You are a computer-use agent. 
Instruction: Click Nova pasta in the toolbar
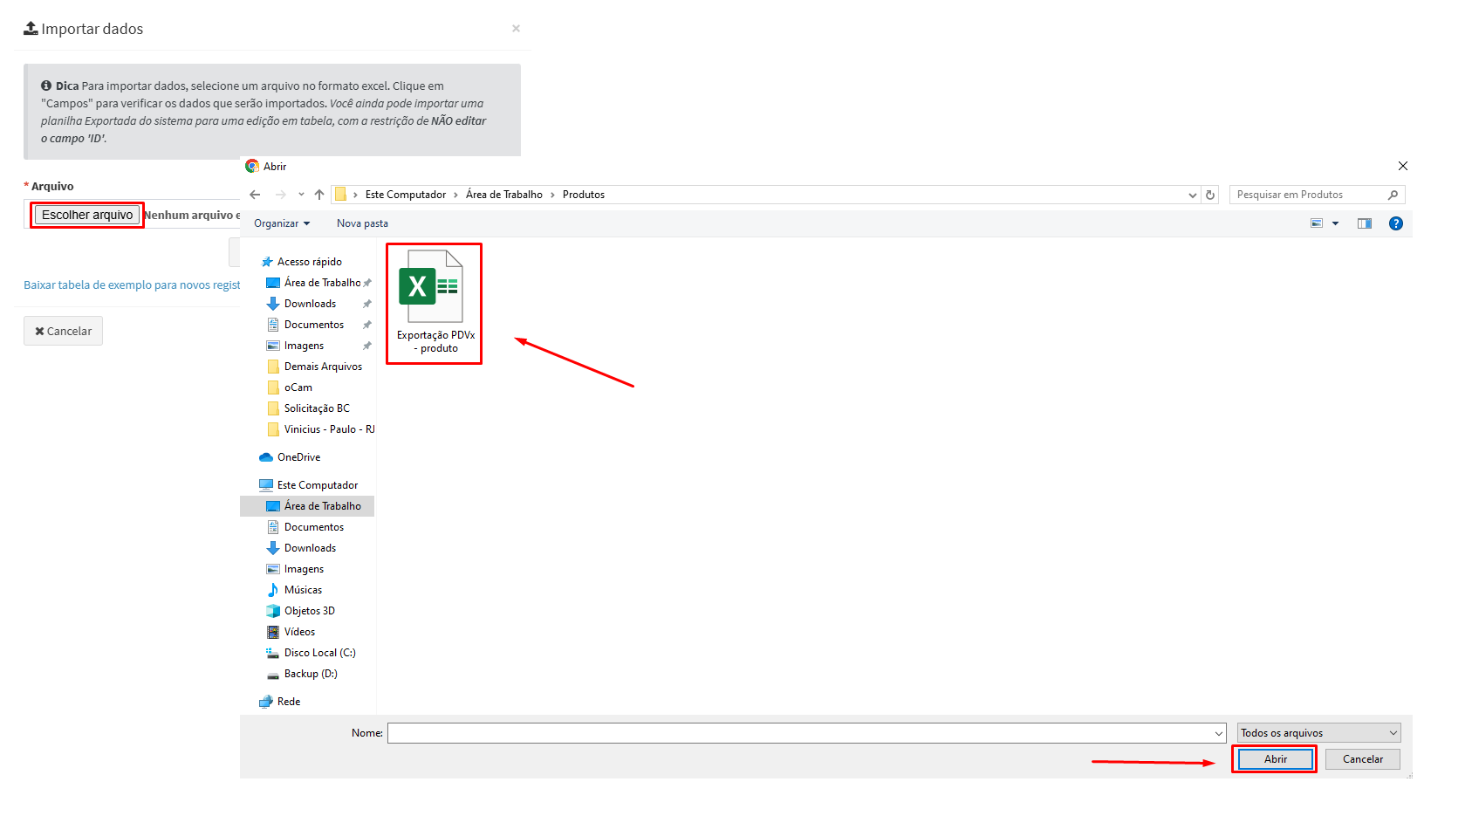362,223
